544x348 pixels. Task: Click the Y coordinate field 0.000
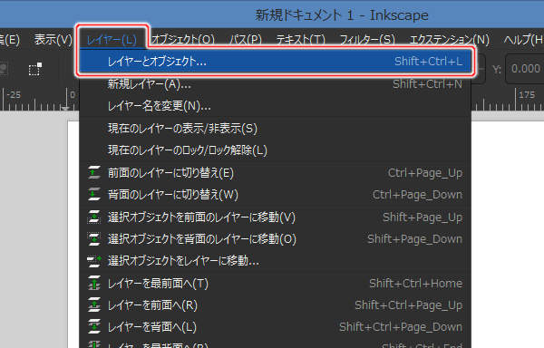pyautogui.click(x=525, y=69)
